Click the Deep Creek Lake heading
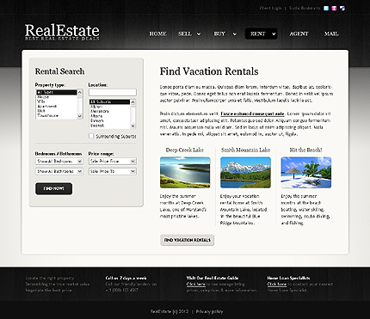Screen dimensions: 370x319 [185, 150]
